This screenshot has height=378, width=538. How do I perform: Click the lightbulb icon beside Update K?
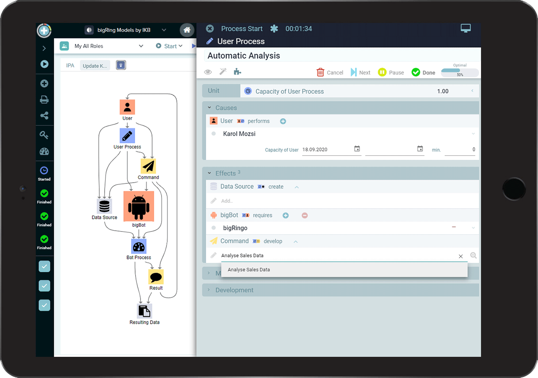point(121,65)
